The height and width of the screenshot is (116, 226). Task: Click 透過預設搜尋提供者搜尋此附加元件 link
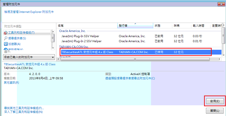pyautogui.click(x=130, y=78)
